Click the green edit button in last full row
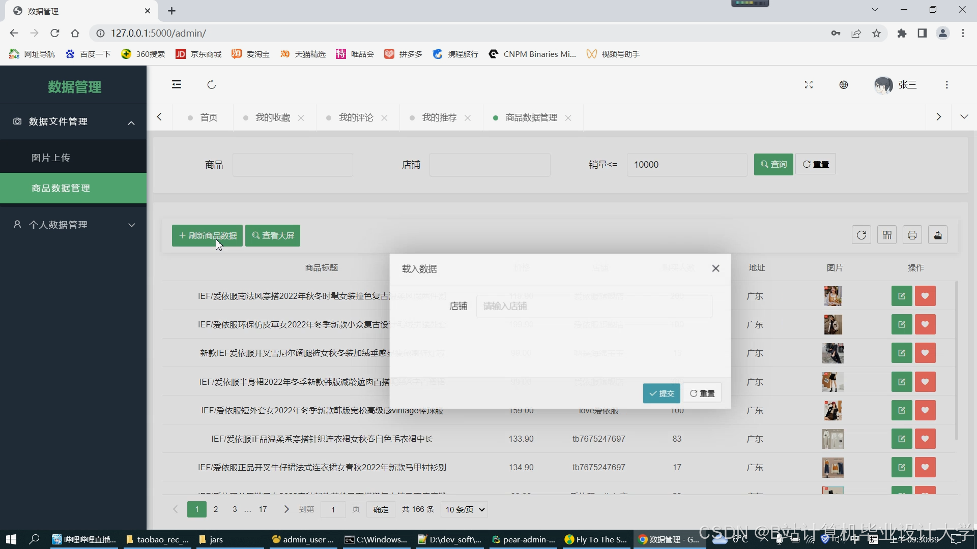977x549 pixels. point(902,467)
